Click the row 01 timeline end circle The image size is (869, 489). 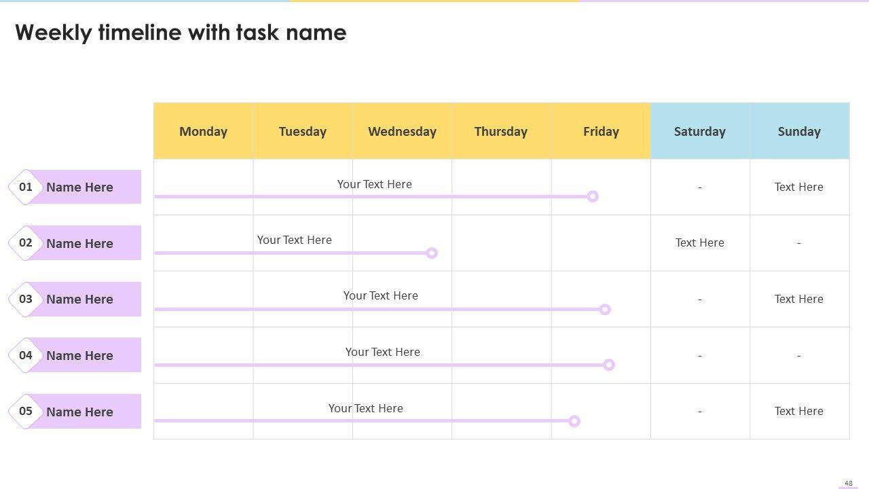(x=593, y=196)
